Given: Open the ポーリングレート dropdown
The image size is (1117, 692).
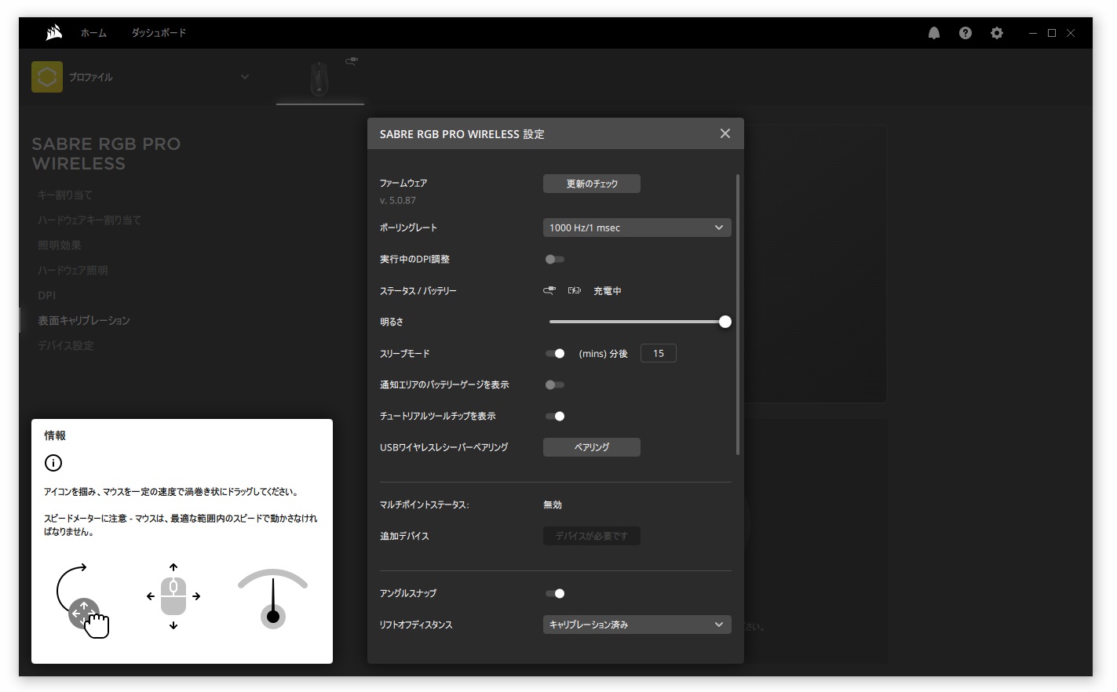Looking at the screenshot, I should pos(637,228).
